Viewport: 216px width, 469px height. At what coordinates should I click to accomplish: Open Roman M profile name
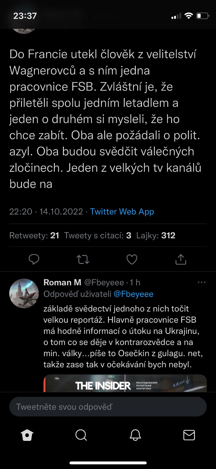(62, 282)
